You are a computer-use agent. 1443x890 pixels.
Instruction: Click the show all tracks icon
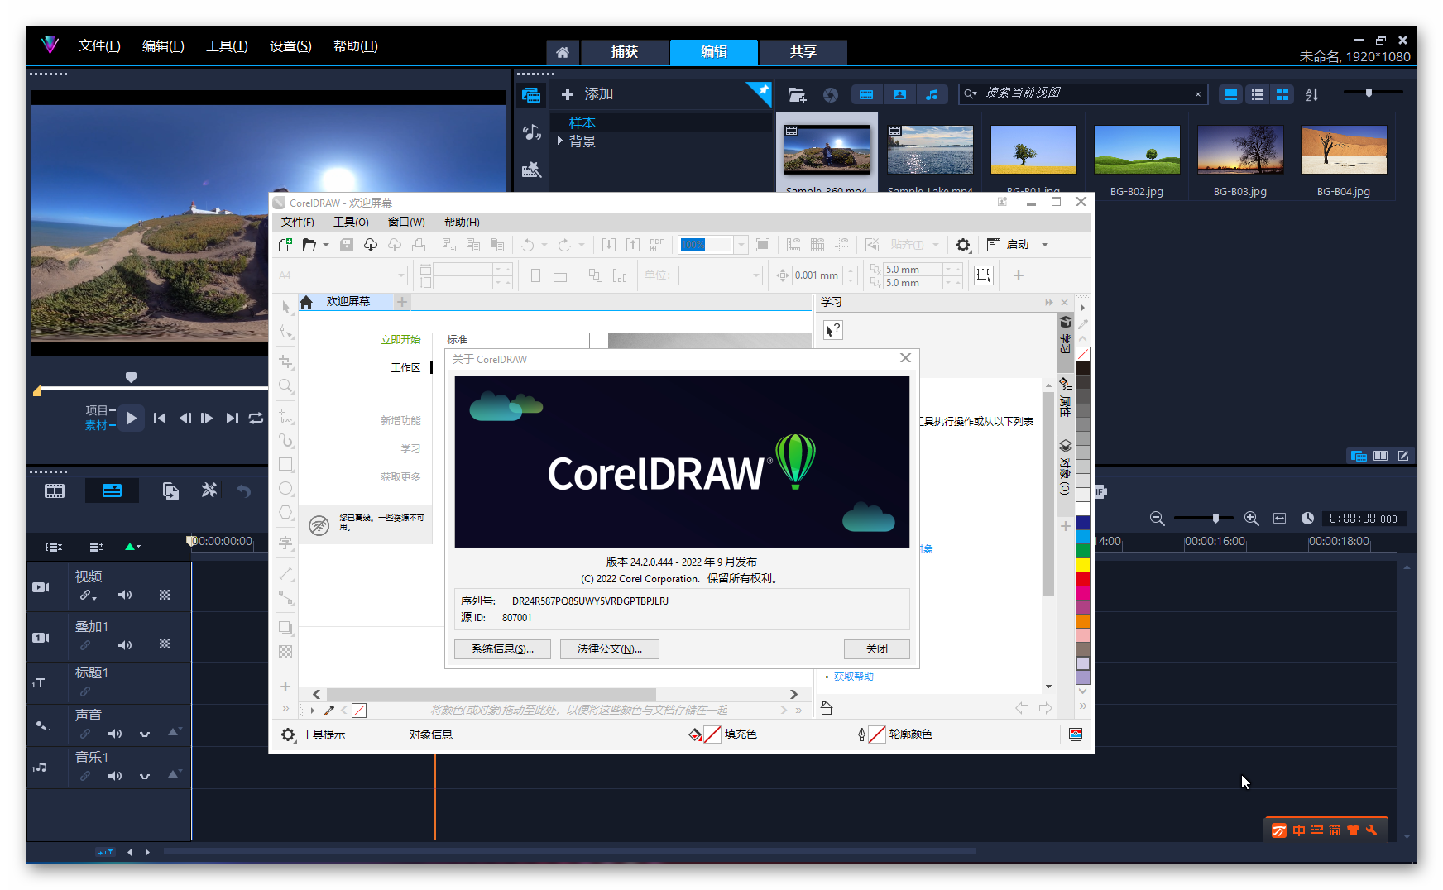(x=54, y=547)
